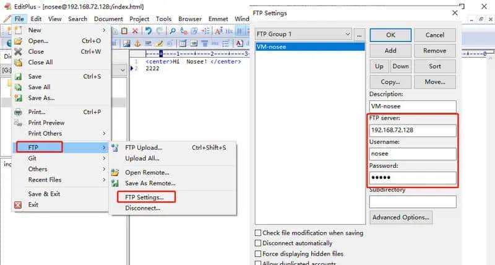Open the Emmet menu
Viewport: 495px width, 265px height.
click(218, 19)
